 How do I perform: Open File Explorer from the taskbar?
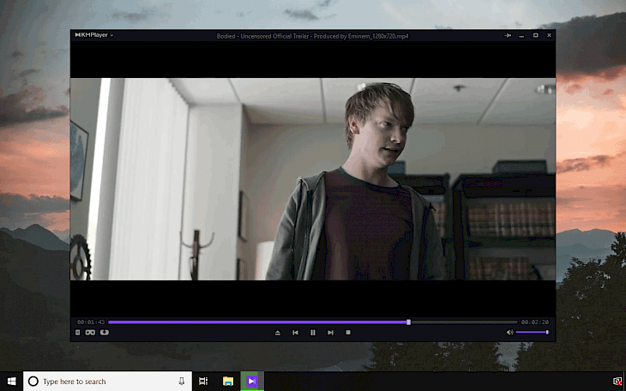[x=228, y=382]
